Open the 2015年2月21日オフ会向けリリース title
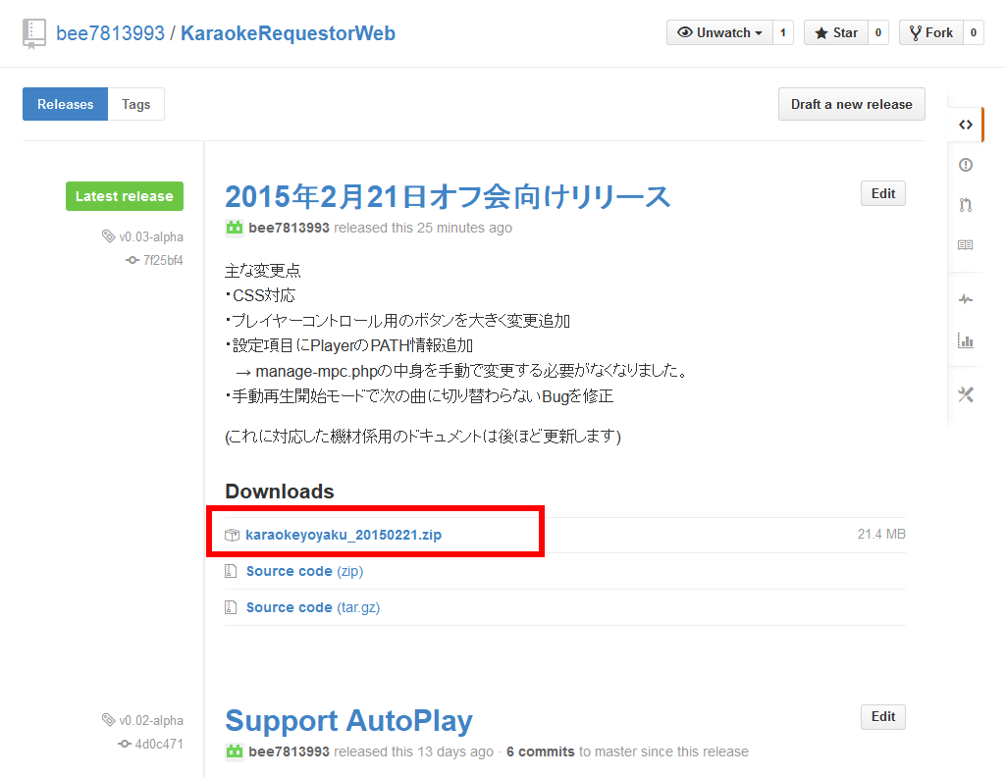This screenshot has height=777, width=1006. (448, 196)
